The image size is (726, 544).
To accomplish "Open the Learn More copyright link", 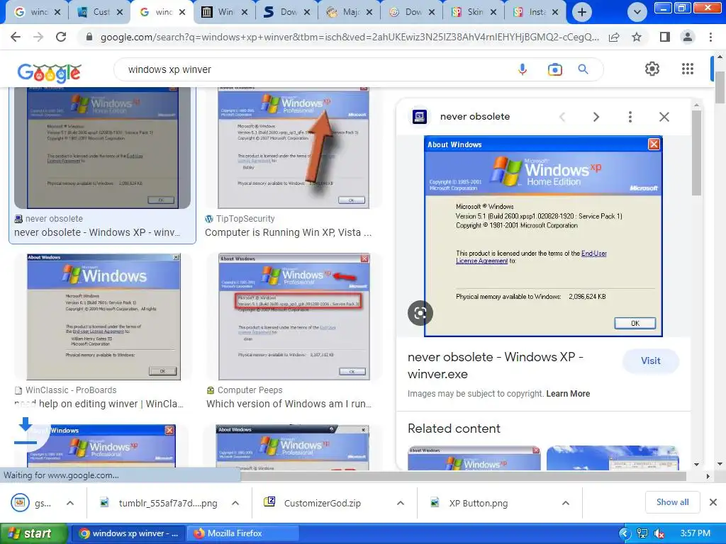I will tap(568, 394).
